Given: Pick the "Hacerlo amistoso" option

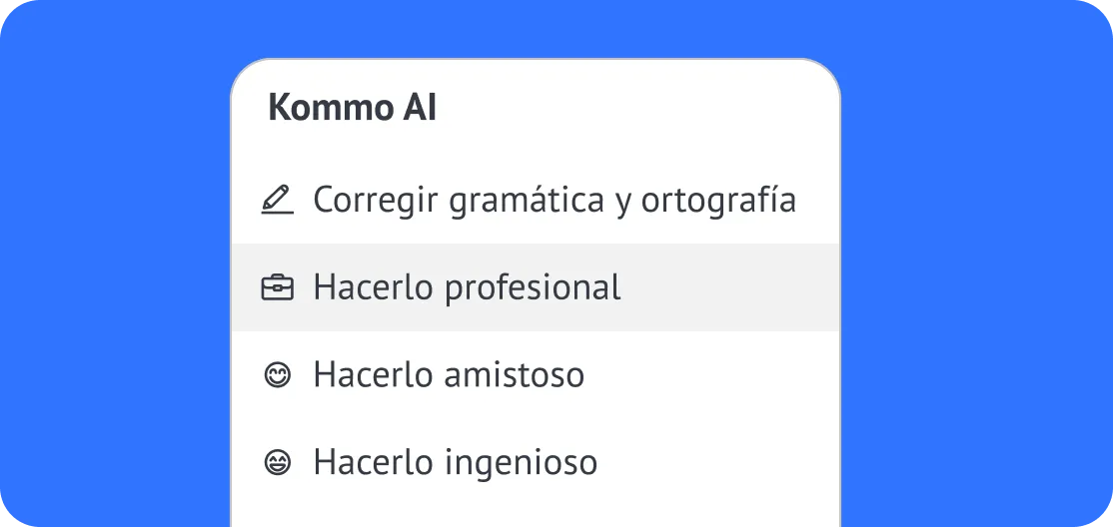Looking at the screenshot, I should point(449,376).
